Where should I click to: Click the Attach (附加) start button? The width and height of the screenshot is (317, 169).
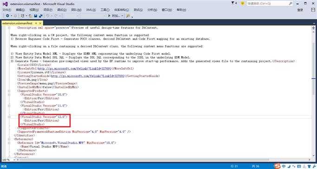114,16
